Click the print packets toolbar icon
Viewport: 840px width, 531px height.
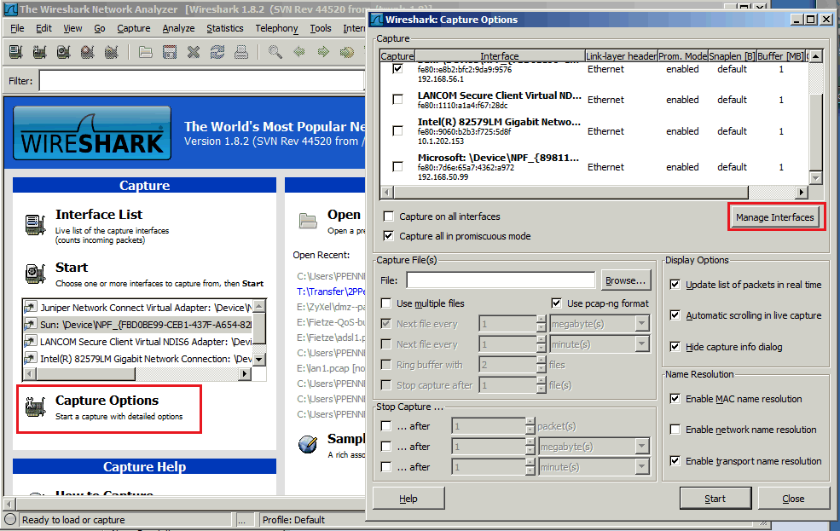[241, 52]
